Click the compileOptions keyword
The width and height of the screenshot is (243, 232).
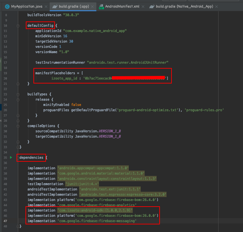coord(41,126)
